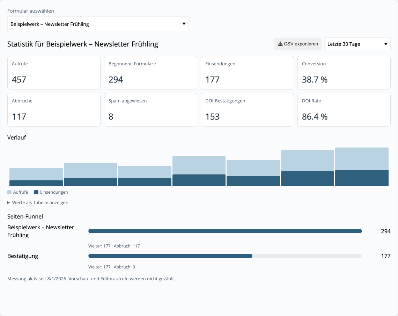Click the Bestätigung funnel row label
398x316 pixels.
click(23, 256)
